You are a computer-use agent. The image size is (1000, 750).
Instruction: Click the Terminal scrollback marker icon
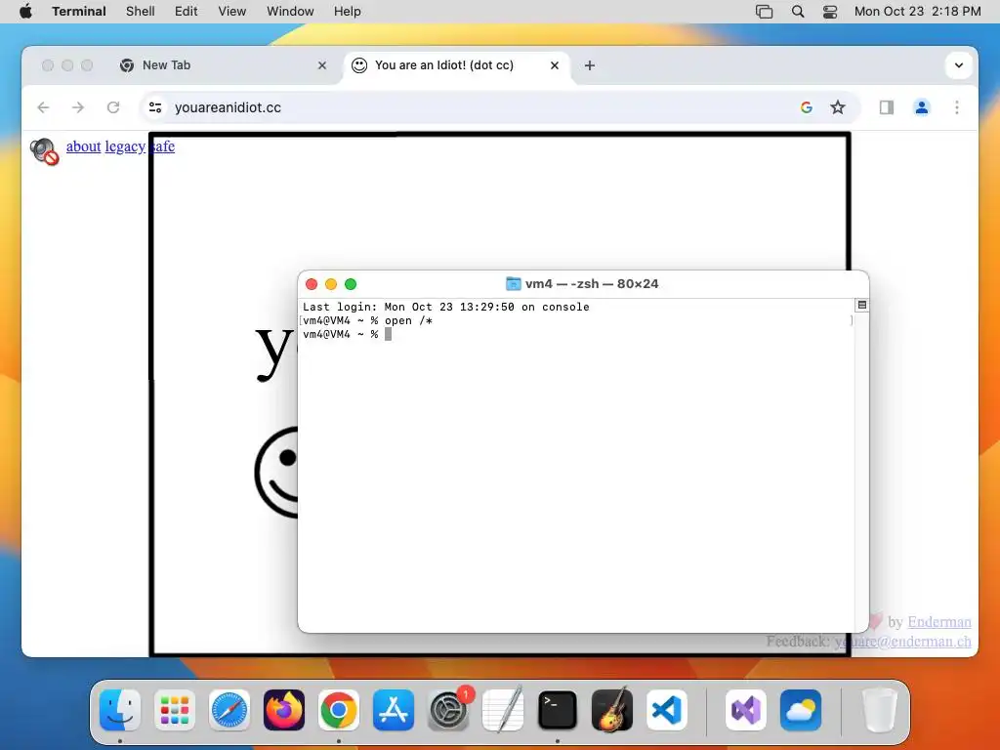pyautogui.click(x=861, y=306)
